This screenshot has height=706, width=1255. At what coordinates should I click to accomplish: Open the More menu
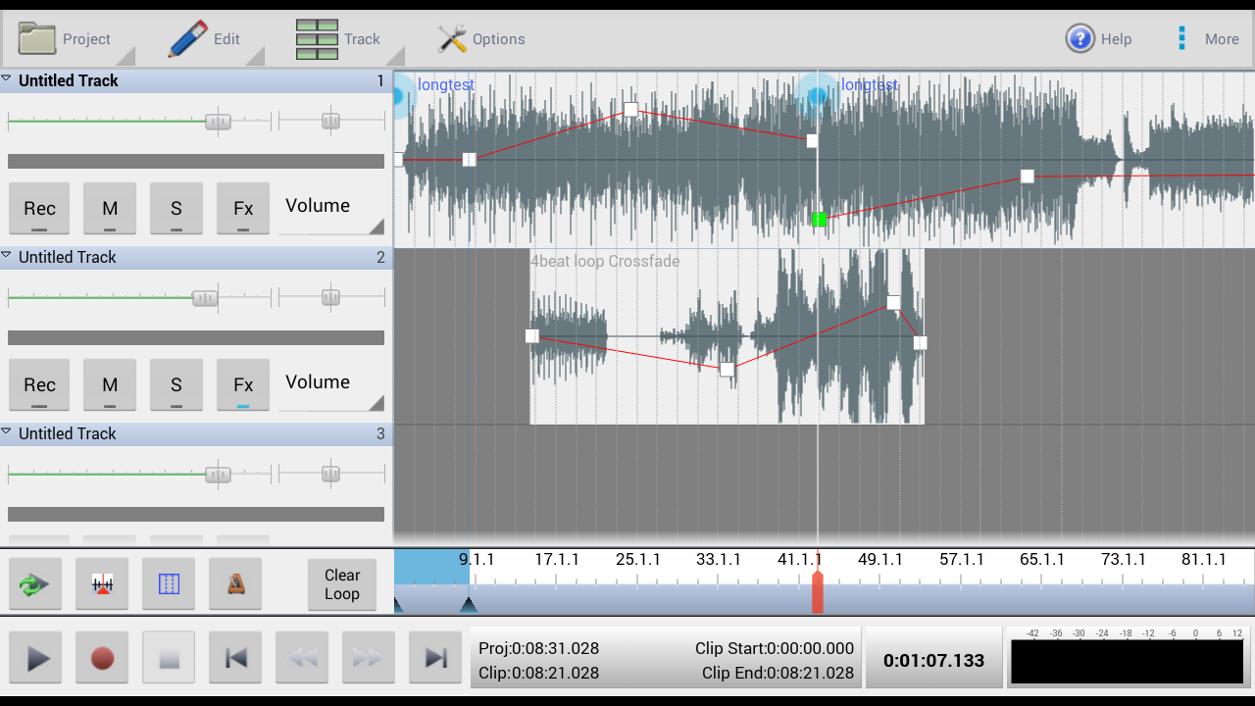(x=1204, y=38)
